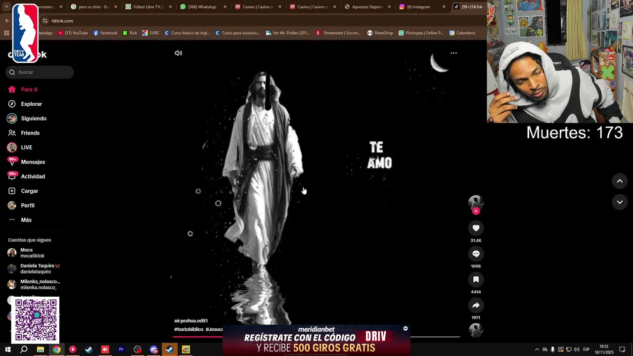Switch to Apuestas Deportivas tab

tap(367, 7)
